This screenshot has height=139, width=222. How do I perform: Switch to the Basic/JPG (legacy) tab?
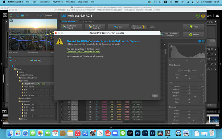coord(87,21)
